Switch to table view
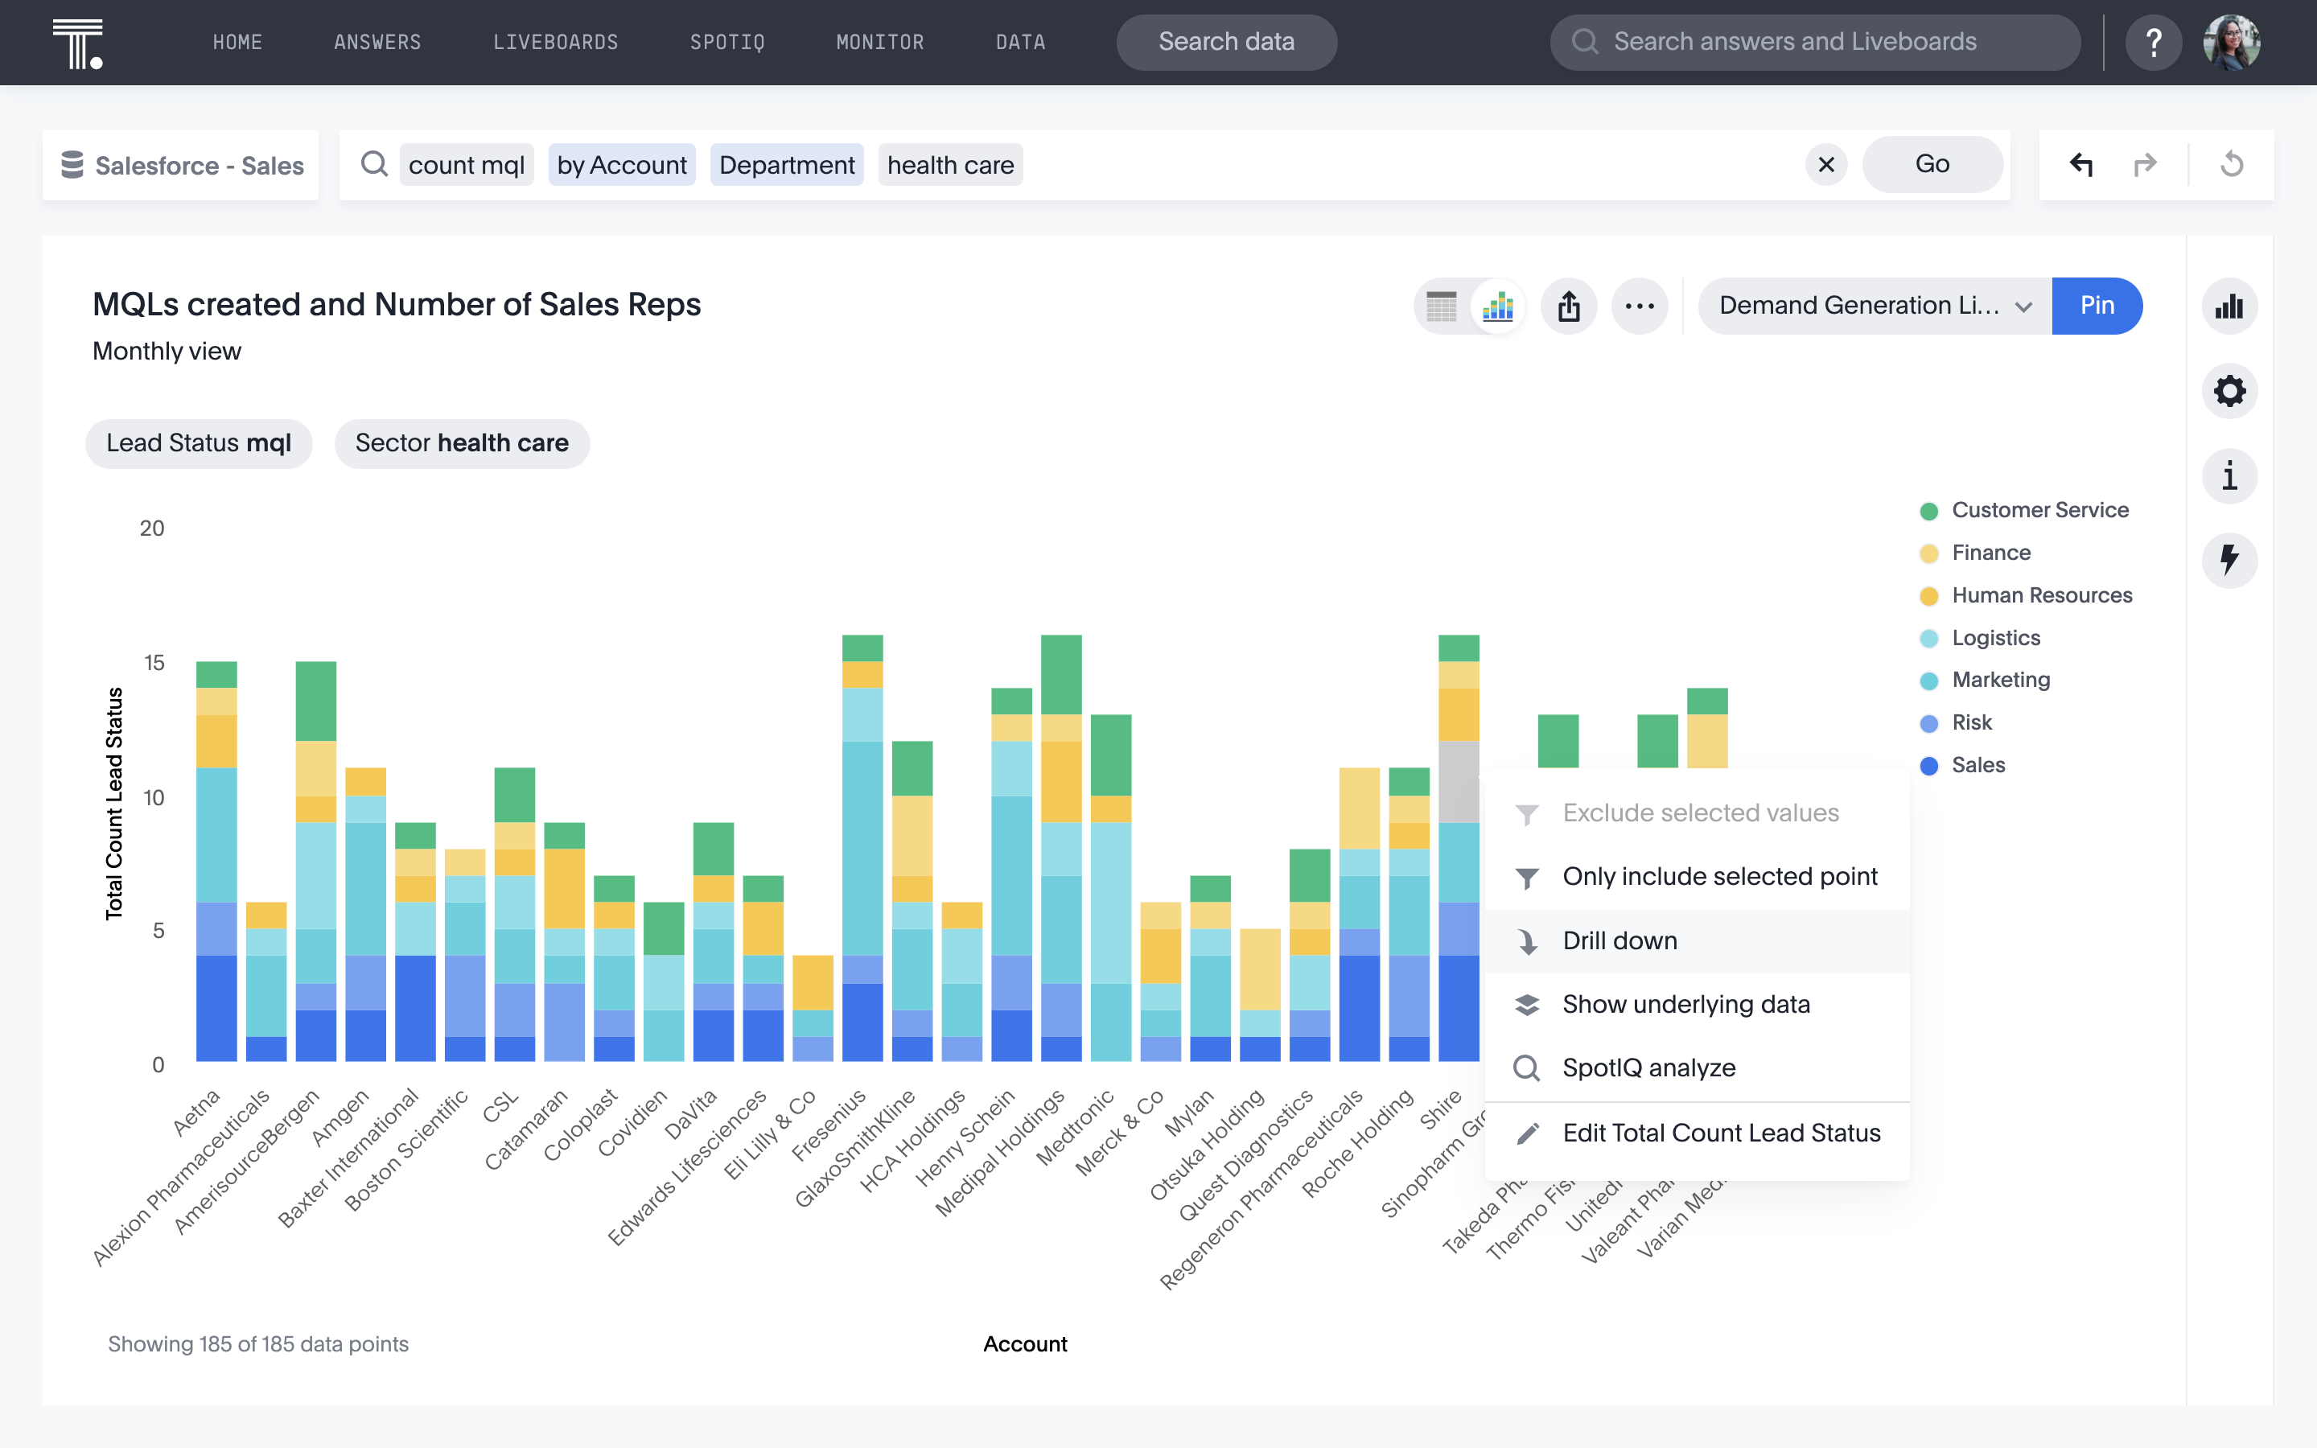This screenshot has height=1448, width=2317. pyautogui.click(x=1441, y=306)
